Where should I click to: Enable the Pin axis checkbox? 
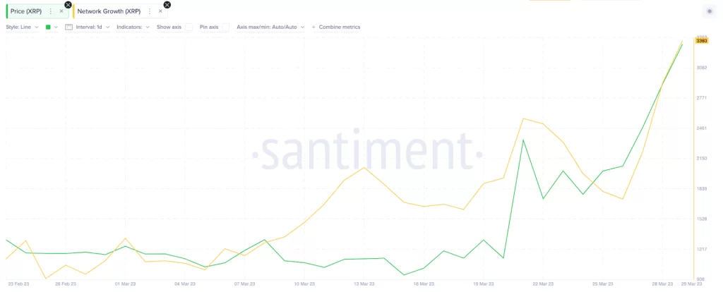(226, 28)
